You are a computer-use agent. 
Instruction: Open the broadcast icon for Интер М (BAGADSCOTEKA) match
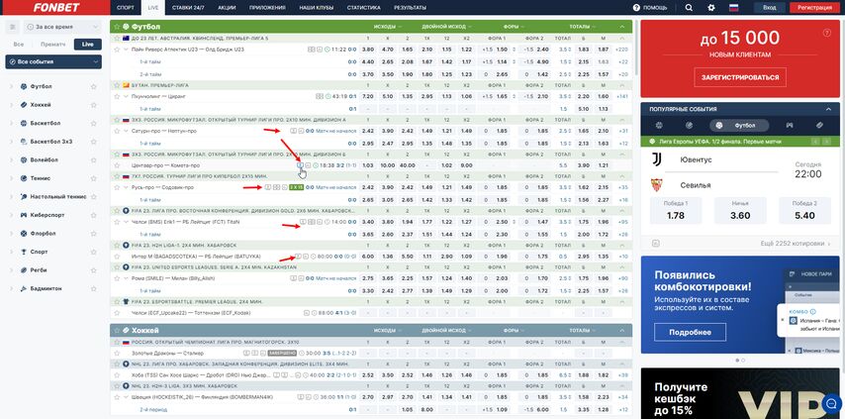pyautogui.click(x=298, y=257)
